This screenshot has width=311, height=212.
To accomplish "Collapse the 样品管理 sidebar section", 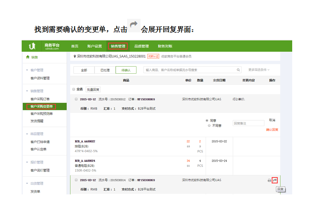I will [27, 134].
